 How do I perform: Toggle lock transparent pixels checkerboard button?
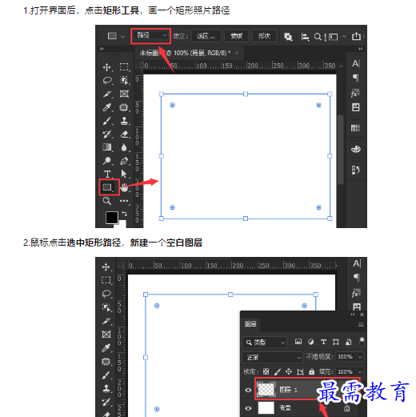coord(266,371)
